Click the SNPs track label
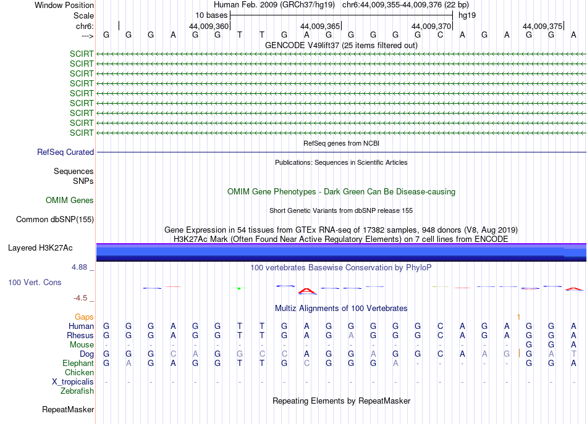Image resolution: width=587 pixels, height=424 pixels. (x=83, y=181)
